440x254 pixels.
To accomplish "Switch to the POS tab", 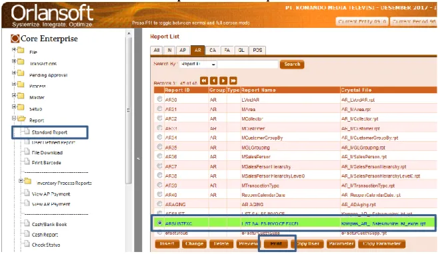I will (257, 51).
